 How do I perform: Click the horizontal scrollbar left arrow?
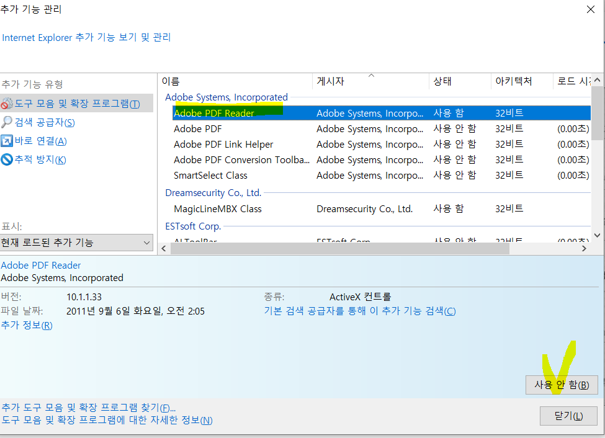[x=164, y=249]
